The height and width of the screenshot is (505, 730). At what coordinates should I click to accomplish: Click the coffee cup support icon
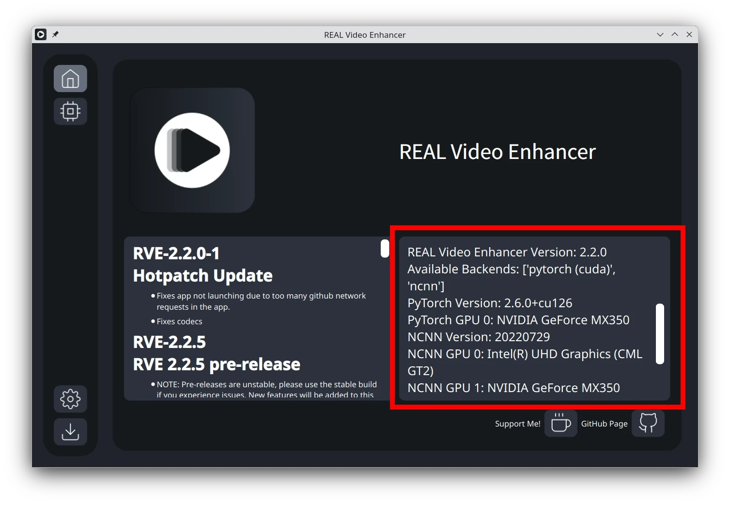[560, 423]
